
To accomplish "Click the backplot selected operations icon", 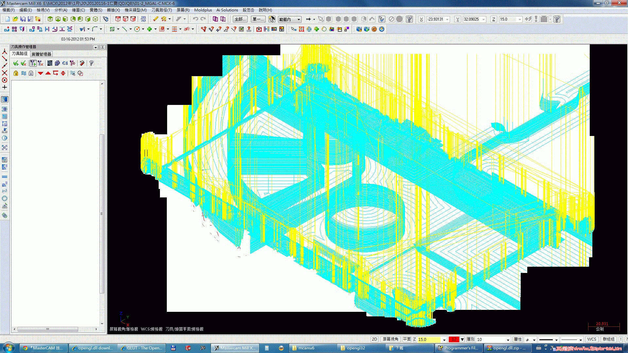I will pos(49,63).
